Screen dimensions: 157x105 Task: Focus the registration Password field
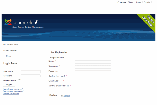click(93, 72)
